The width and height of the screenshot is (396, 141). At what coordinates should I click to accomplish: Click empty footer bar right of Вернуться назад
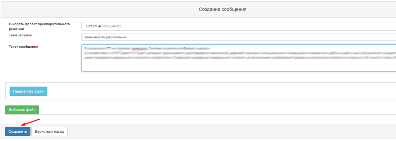pos(231,131)
